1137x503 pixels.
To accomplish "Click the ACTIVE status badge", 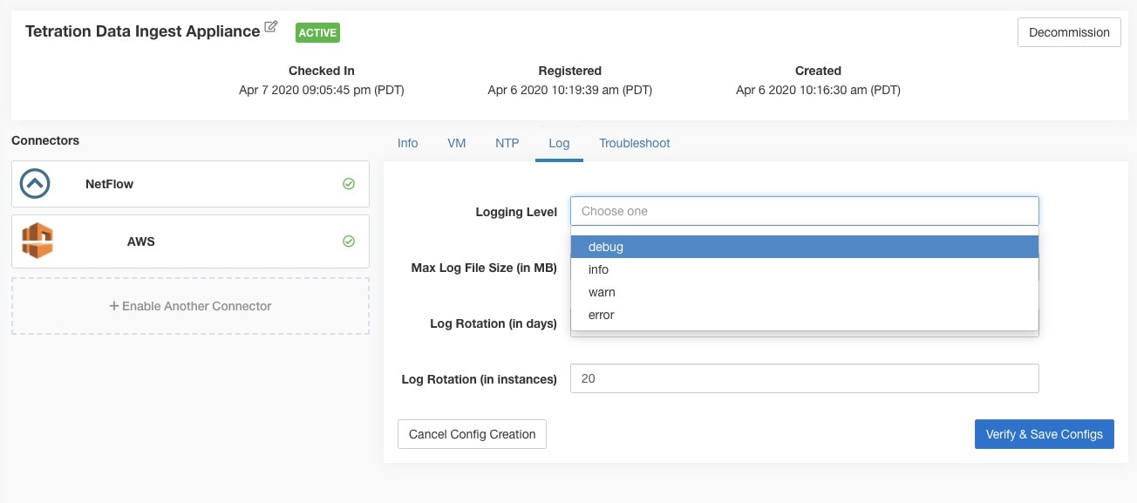I will [x=317, y=32].
